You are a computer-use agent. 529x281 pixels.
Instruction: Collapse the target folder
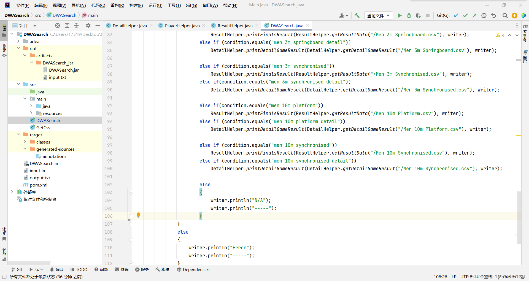coord(18,134)
